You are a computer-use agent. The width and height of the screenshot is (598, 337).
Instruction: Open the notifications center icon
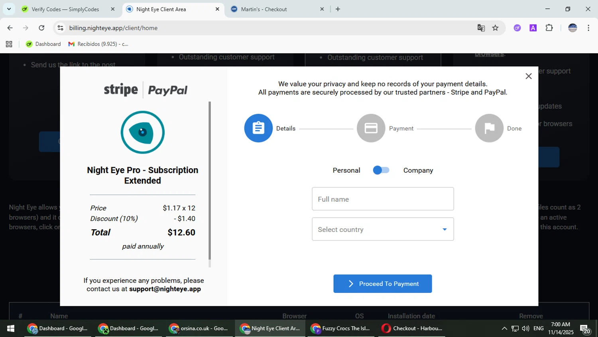(x=585, y=329)
